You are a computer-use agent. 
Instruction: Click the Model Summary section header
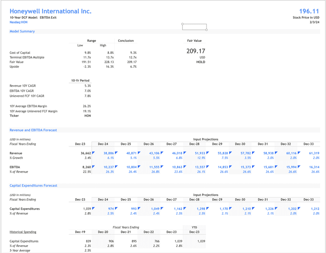pyautogui.click(x=22, y=31)
